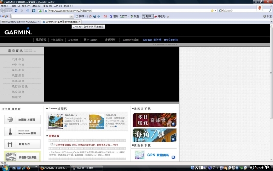
Task: Open the 檔案 (F) menu
Action: (x=5, y=6)
